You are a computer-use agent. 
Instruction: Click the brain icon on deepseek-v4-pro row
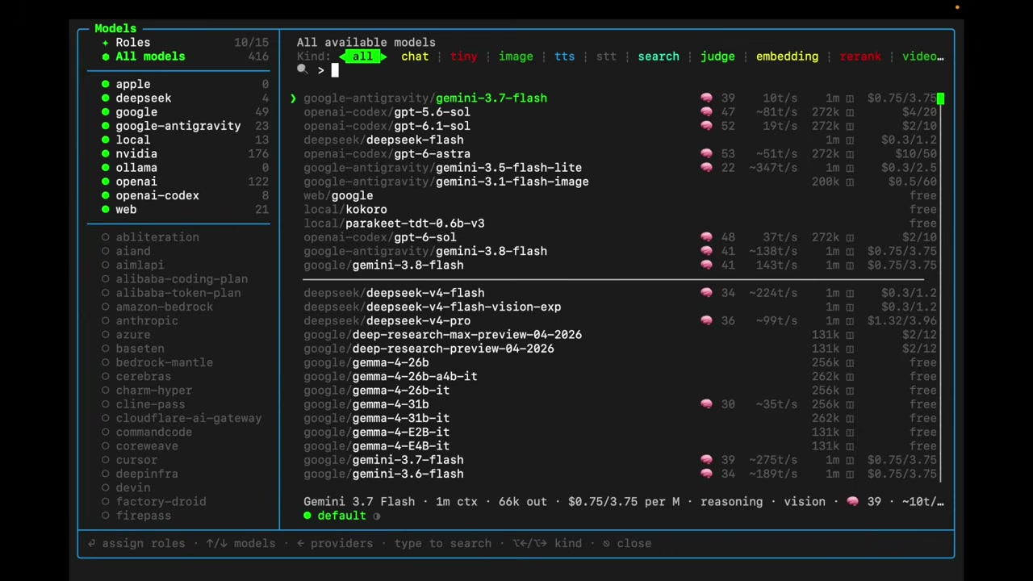click(706, 321)
